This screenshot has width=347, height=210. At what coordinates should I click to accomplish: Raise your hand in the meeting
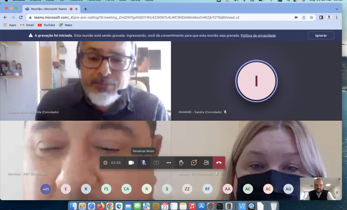pos(181,163)
